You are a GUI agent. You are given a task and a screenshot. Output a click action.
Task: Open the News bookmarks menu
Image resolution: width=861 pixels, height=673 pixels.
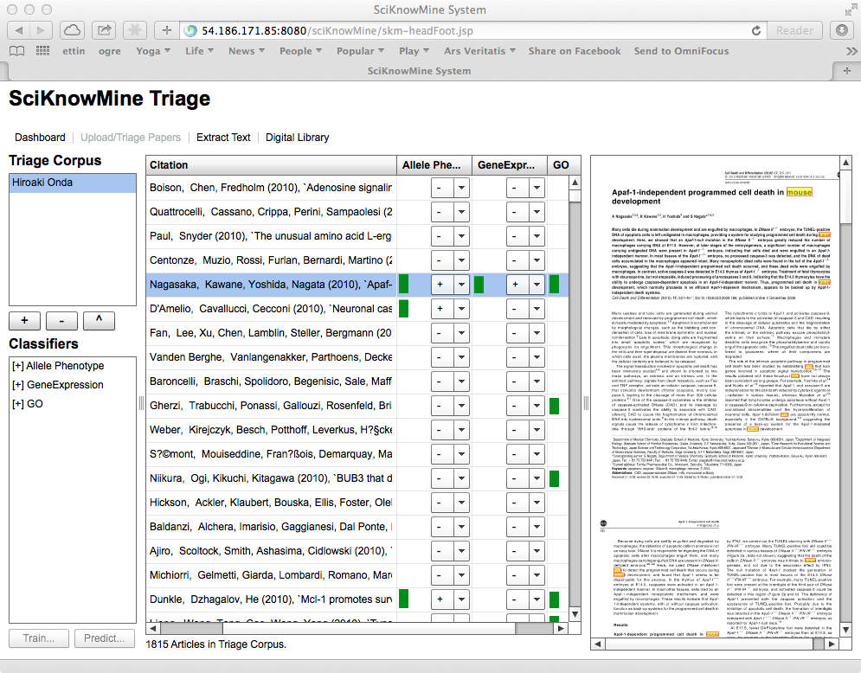click(247, 51)
